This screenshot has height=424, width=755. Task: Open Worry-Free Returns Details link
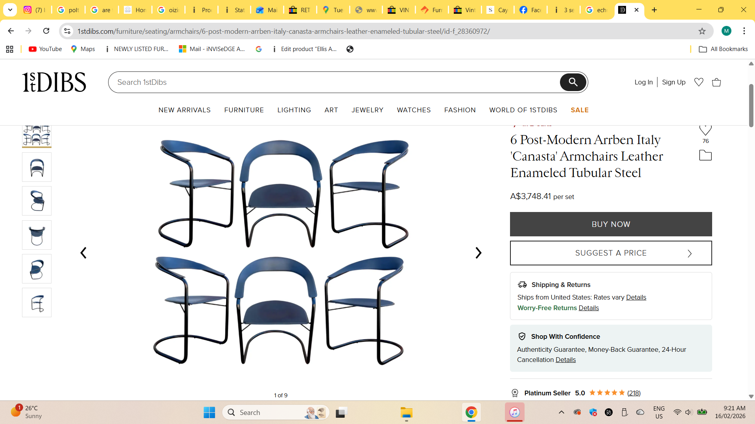pyautogui.click(x=588, y=308)
